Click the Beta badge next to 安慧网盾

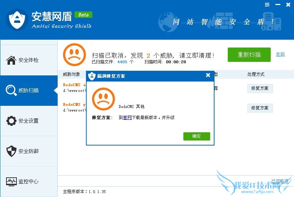[x=83, y=15]
